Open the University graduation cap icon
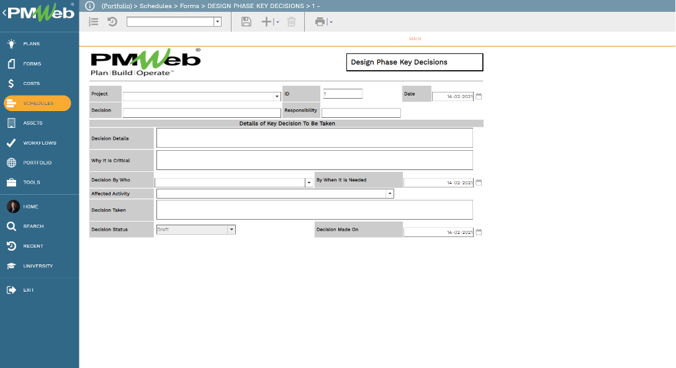 [12, 266]
